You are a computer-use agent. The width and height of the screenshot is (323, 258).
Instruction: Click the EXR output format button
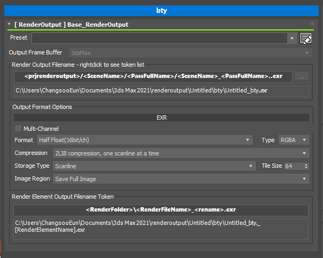pyautogui.click(x=161, y=118)
